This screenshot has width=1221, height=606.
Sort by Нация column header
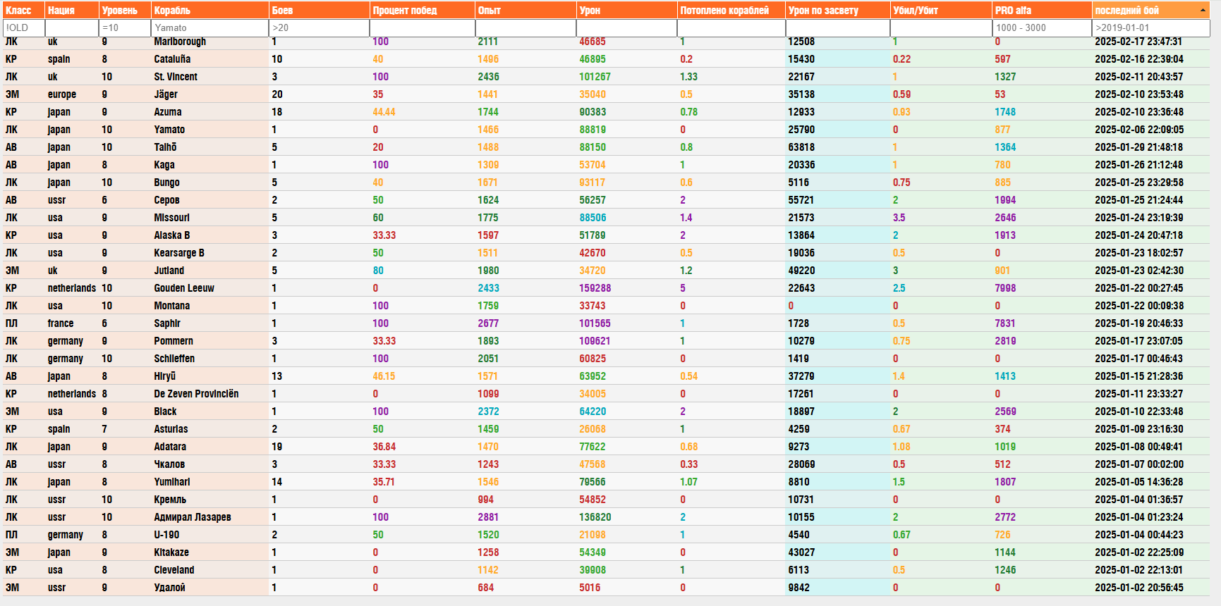(61, 11)
